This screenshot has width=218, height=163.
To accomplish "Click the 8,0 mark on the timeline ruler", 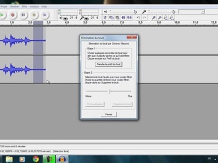I will click(140, 23).
